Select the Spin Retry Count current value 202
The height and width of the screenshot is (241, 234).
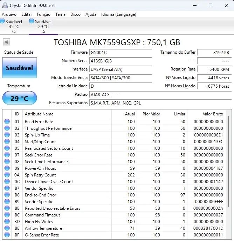tap(131, 175)
